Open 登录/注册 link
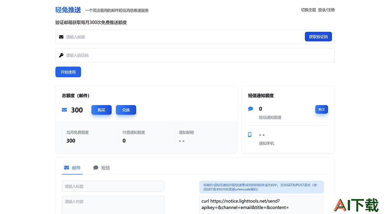The height and width of the screenshot is (214, 390). (x=326, y=10)
